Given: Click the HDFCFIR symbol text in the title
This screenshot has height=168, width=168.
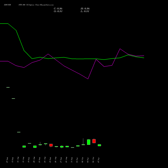Looking at the screenshot, I should [7, 5].
